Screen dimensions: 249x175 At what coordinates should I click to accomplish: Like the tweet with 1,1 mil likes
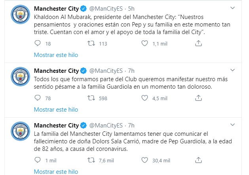(x=144, y=43)
